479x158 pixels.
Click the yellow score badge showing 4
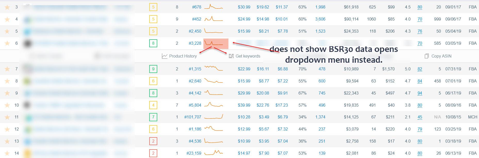153,105
